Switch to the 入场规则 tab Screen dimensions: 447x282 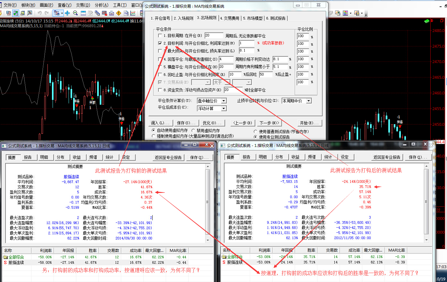tap(184, 18)
